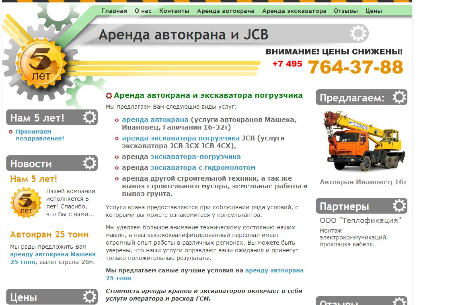Image resolution: width=452 pixels, height=305 pixels.
Task: Open the экскаватора-погрузчика link
Action: click(195, 157)
